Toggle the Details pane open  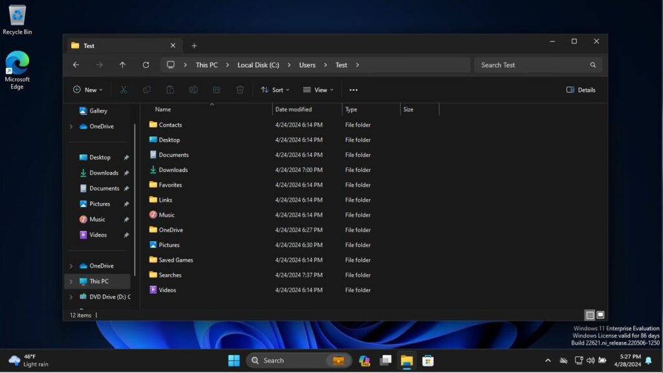(x=581, y=90)
